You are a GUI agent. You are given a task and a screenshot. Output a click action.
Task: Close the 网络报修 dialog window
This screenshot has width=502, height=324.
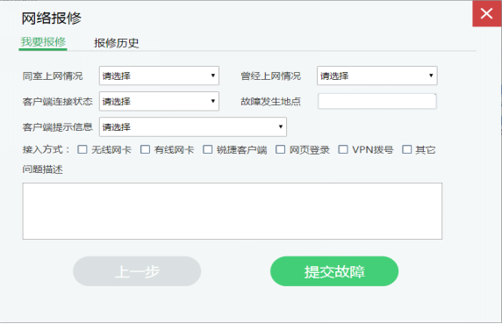pyautogui.click(x=487, y=14)
